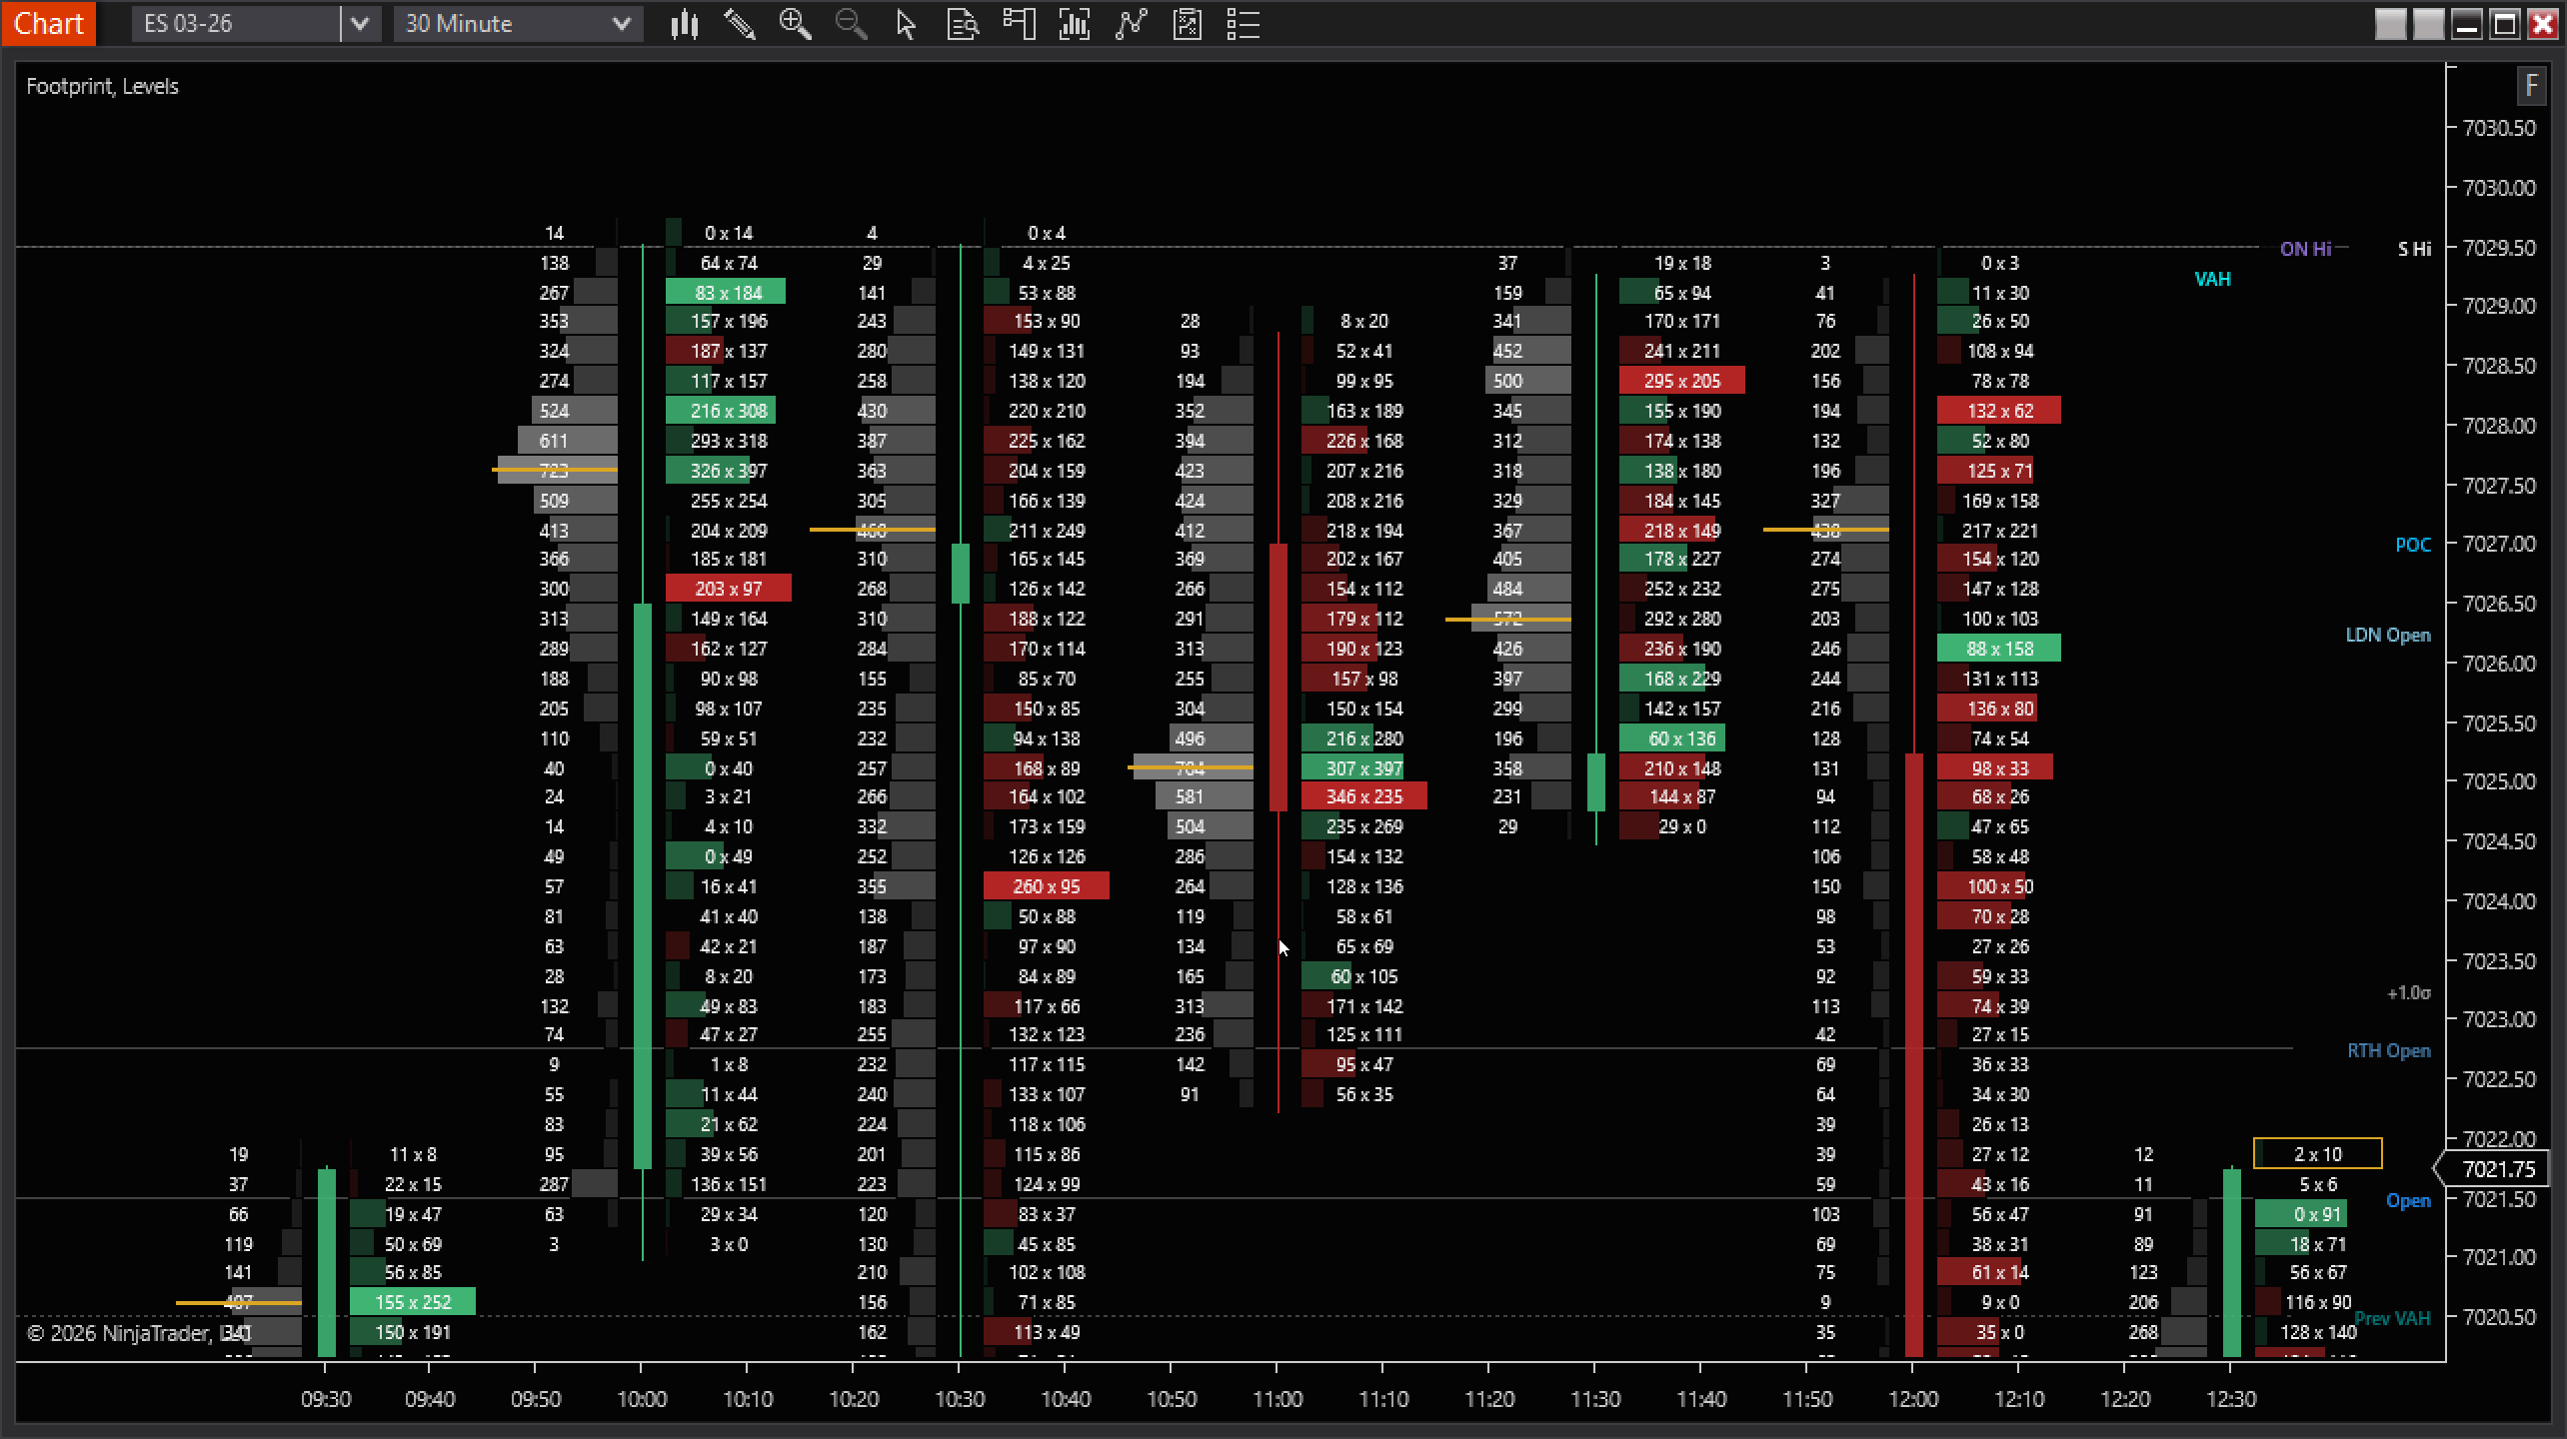Select the cursor pointer tool icon
Viewport: 2567px width, 1439px height.
907,24
